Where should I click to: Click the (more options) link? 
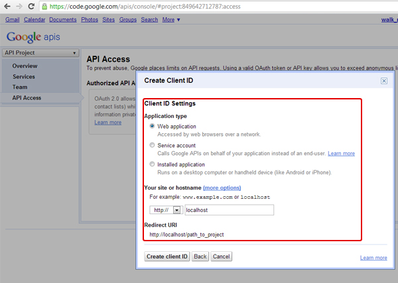pyautogui.click(x=222, y=188)
